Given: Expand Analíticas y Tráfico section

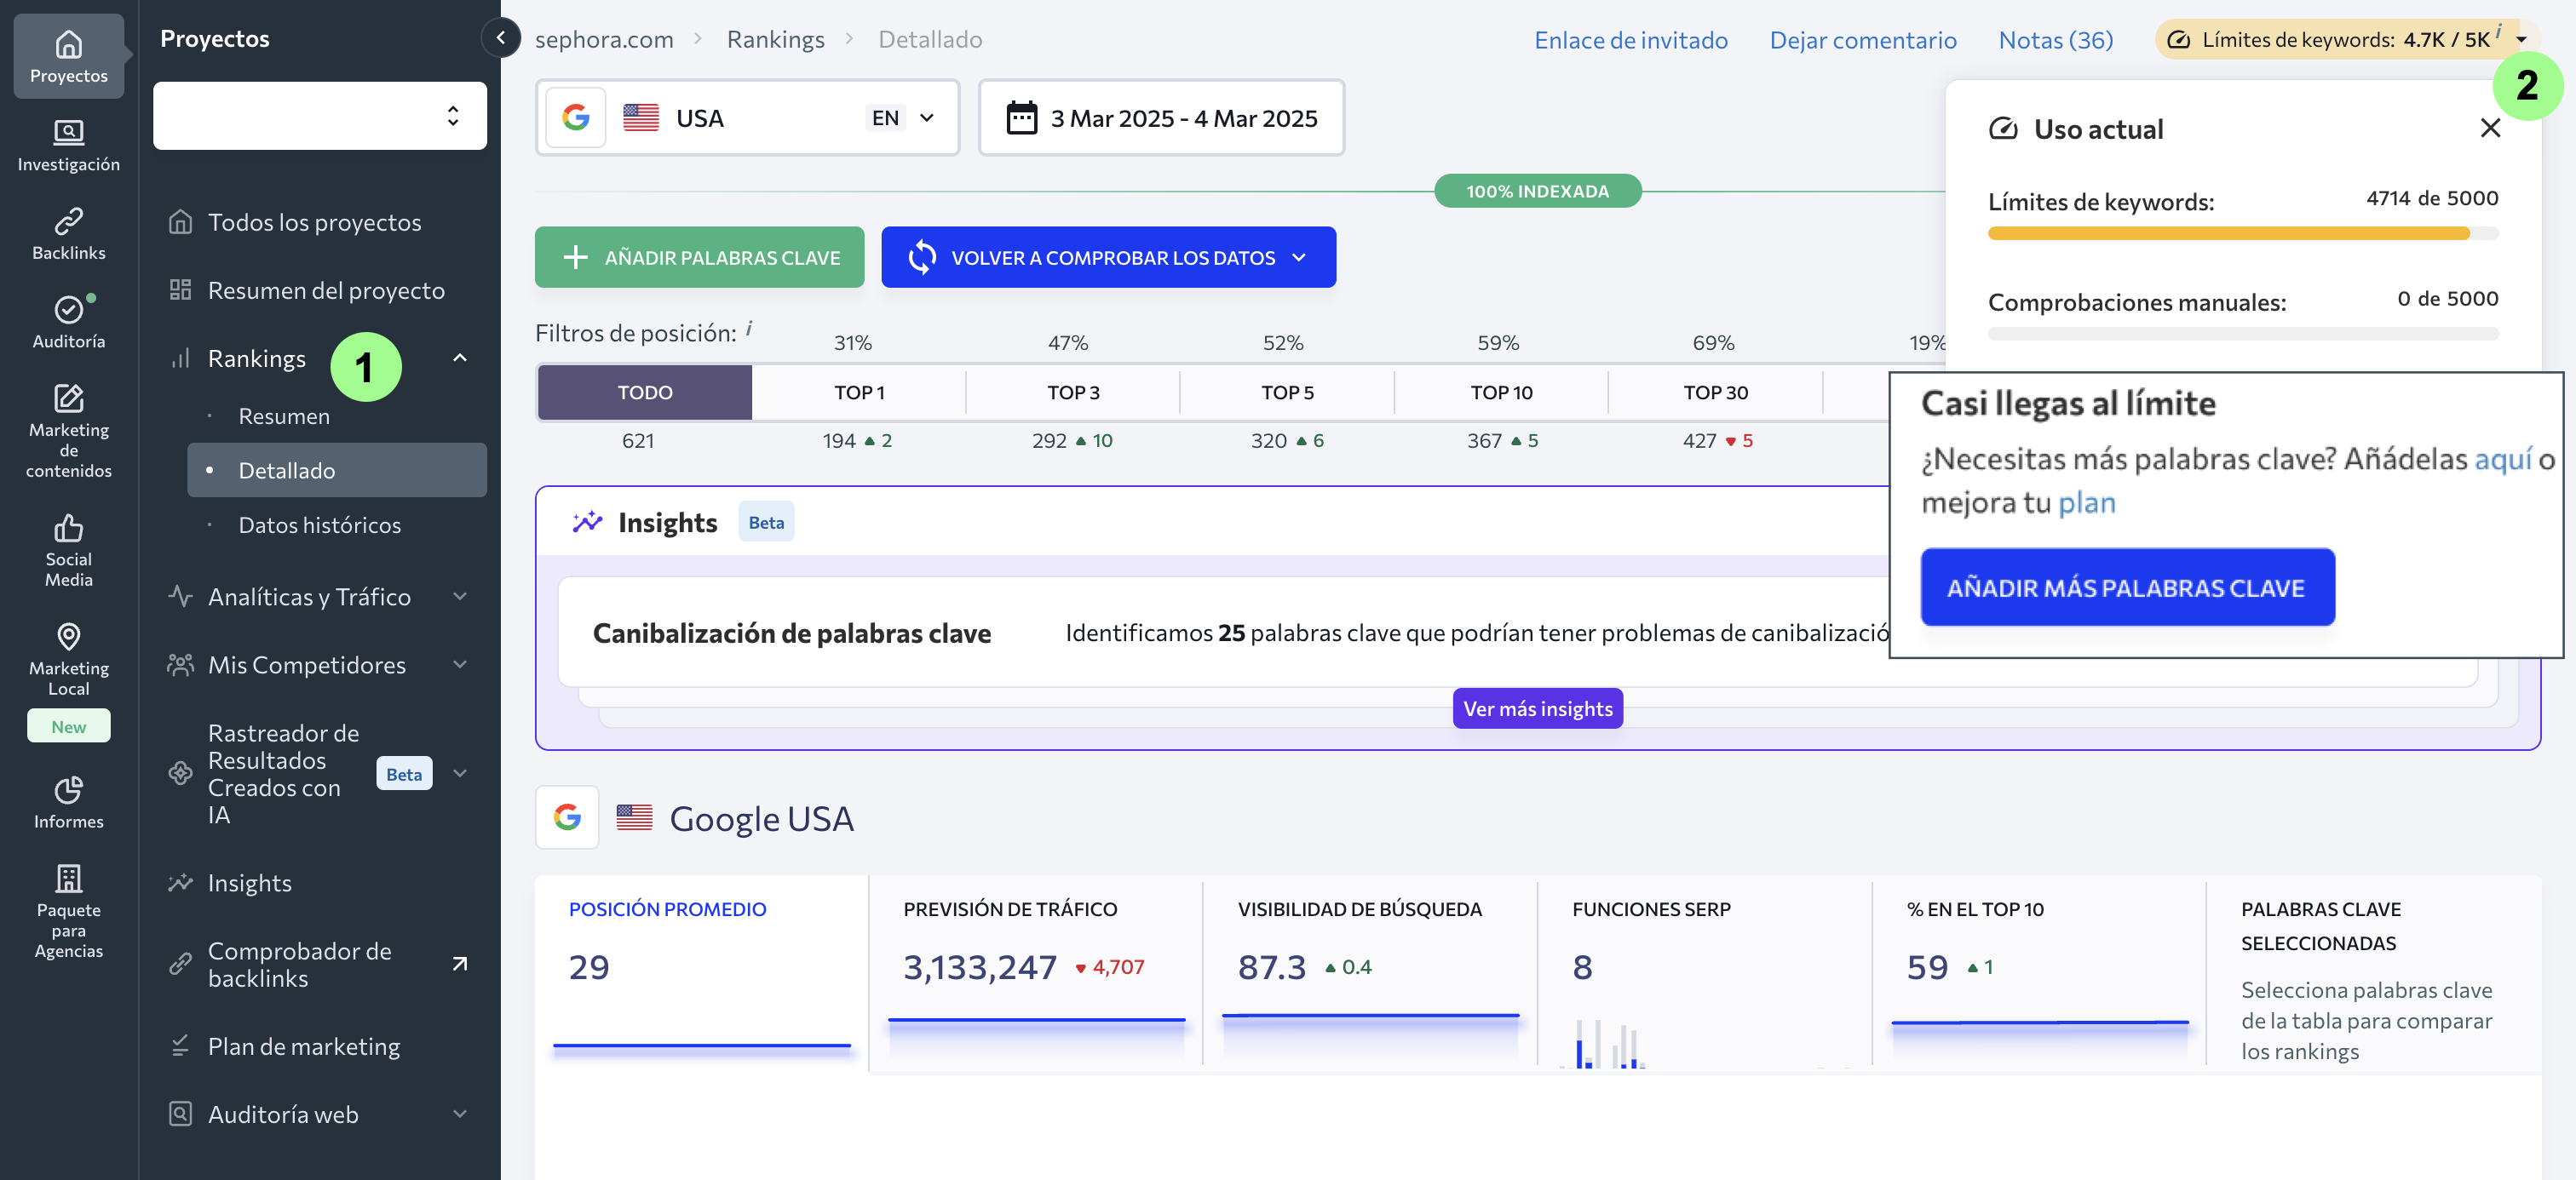Looking at the screenshot, I should (460, 597).
